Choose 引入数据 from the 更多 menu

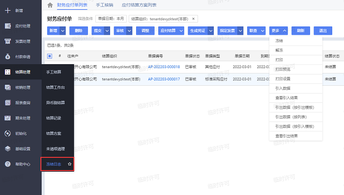click(x=296, y=88)
